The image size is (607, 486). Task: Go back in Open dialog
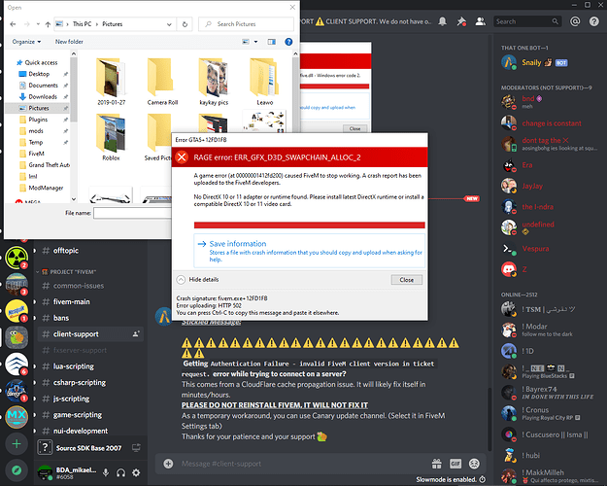pos(14,24)
